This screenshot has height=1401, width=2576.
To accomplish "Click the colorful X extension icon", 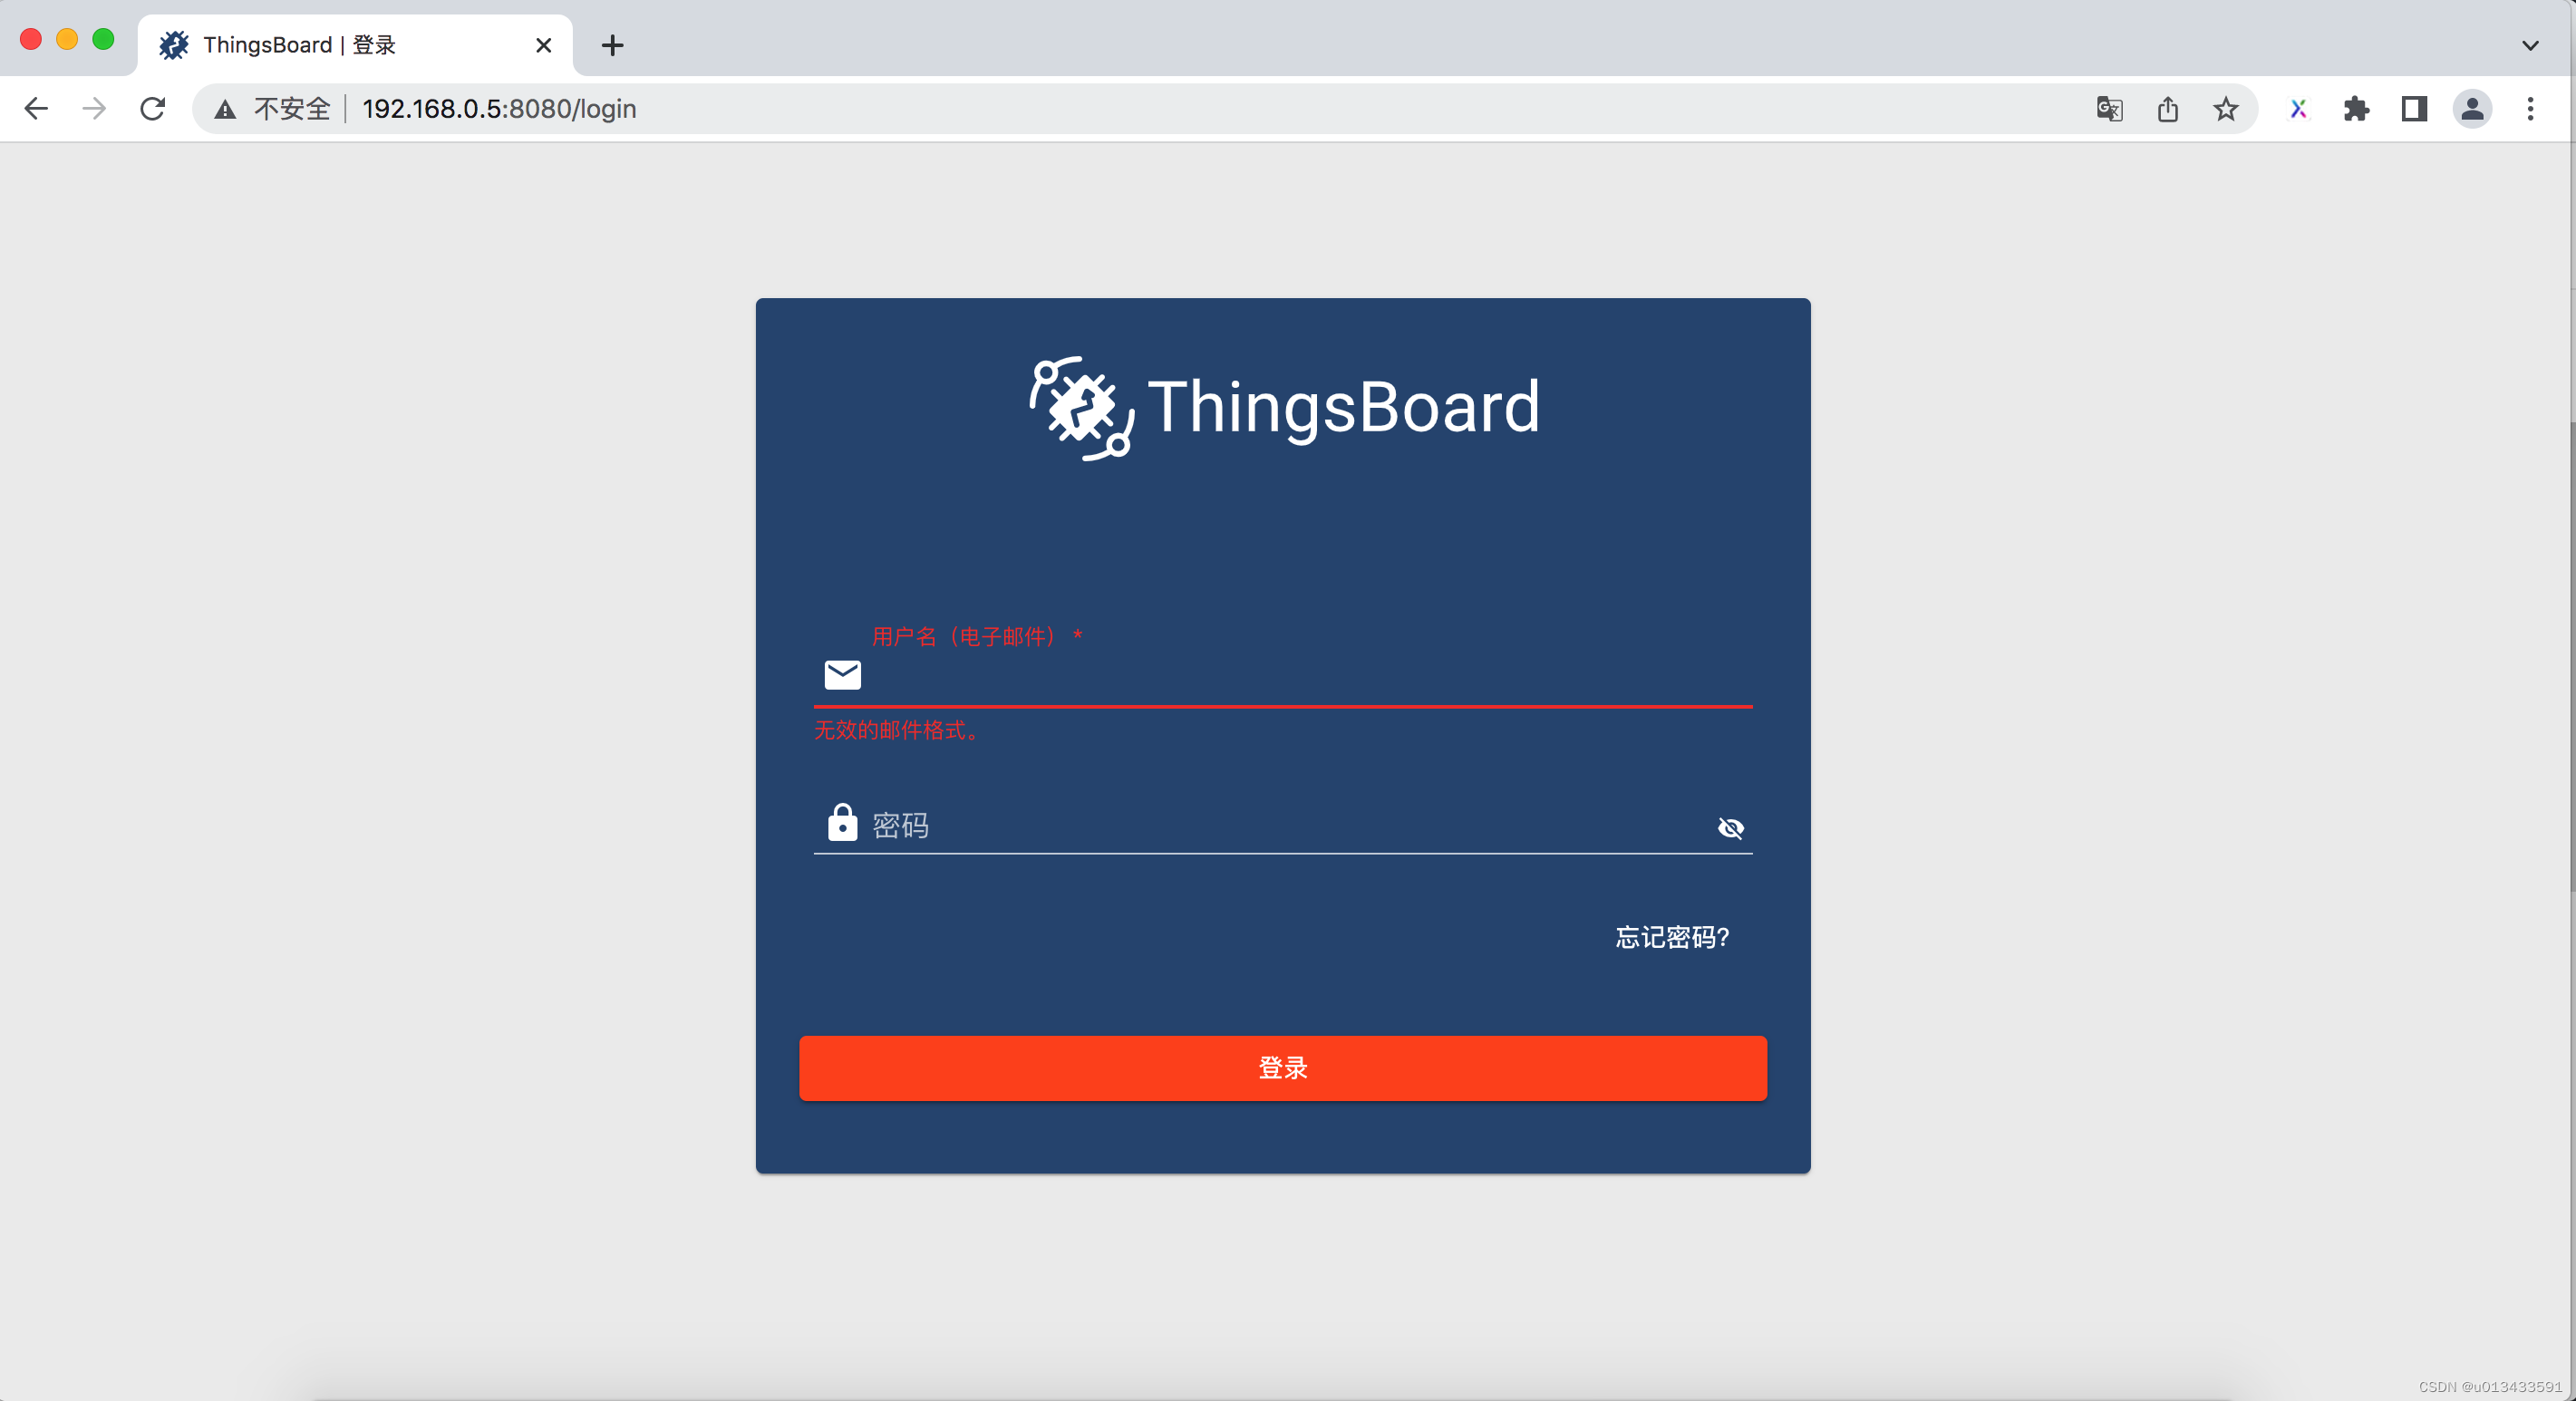I will pyautogui.click(x=2298, y=108).
